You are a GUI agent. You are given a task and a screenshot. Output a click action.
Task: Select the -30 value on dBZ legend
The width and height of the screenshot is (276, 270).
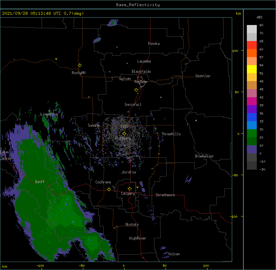click(x=262, y=170)
